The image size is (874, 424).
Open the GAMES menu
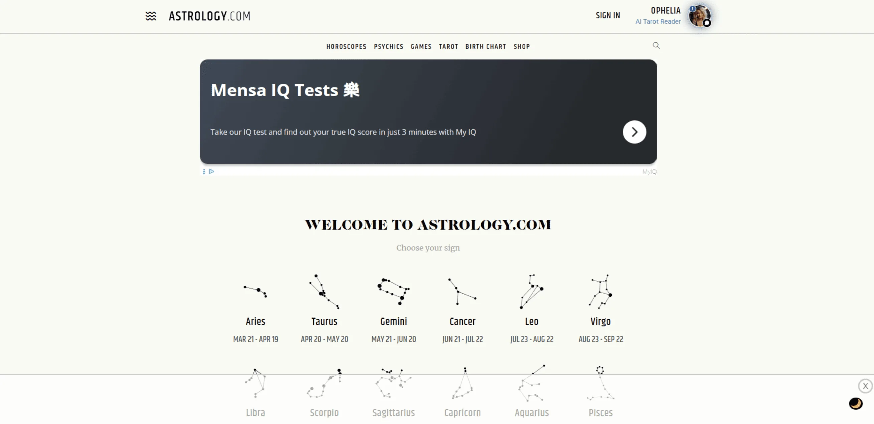pyautogui.click(x=421, y=46)
